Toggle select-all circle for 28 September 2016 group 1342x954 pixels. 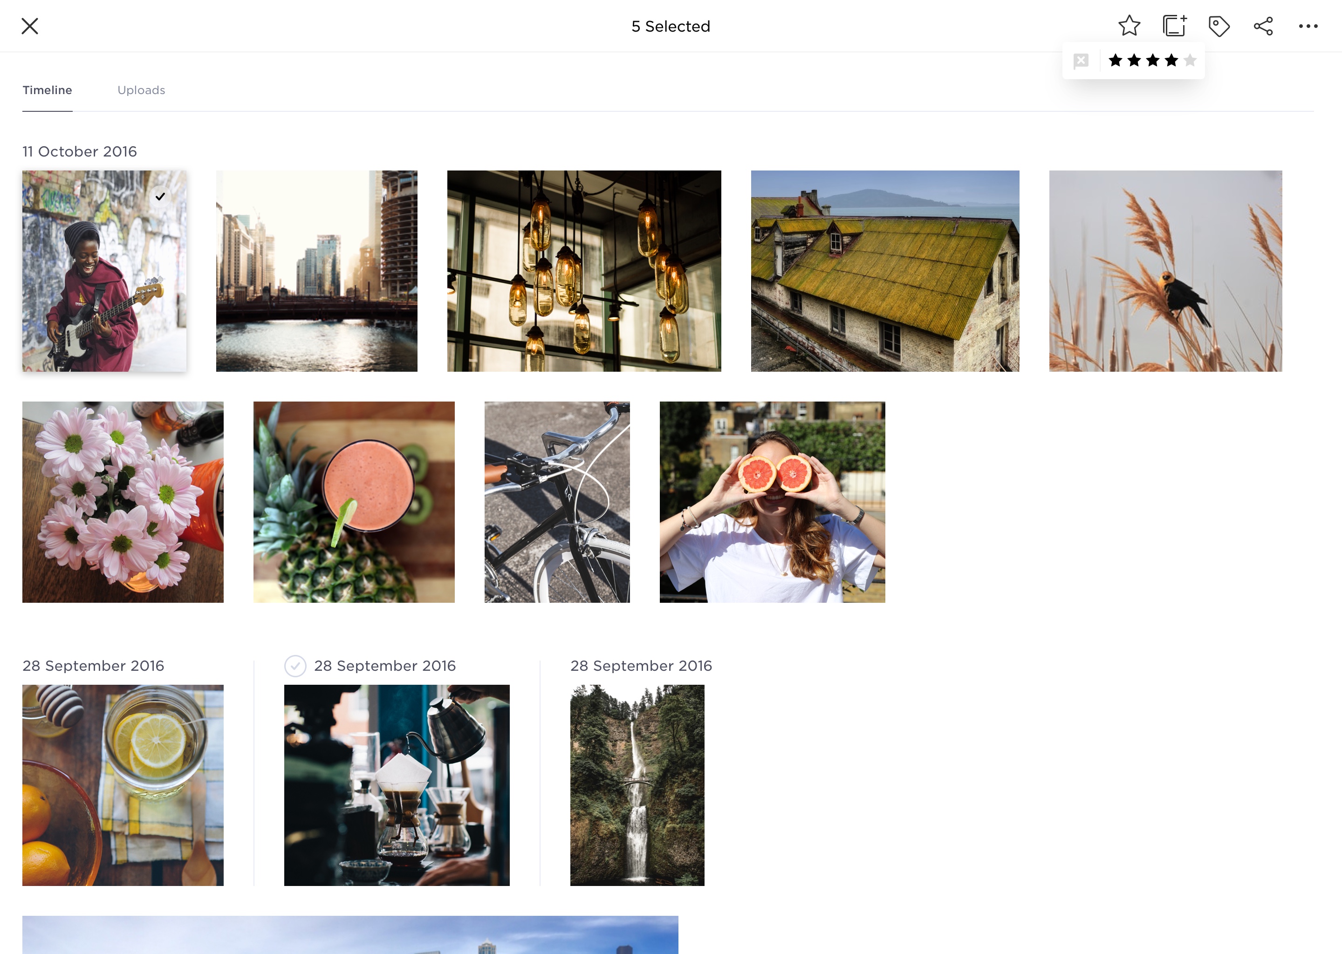(x=295, y=666)
